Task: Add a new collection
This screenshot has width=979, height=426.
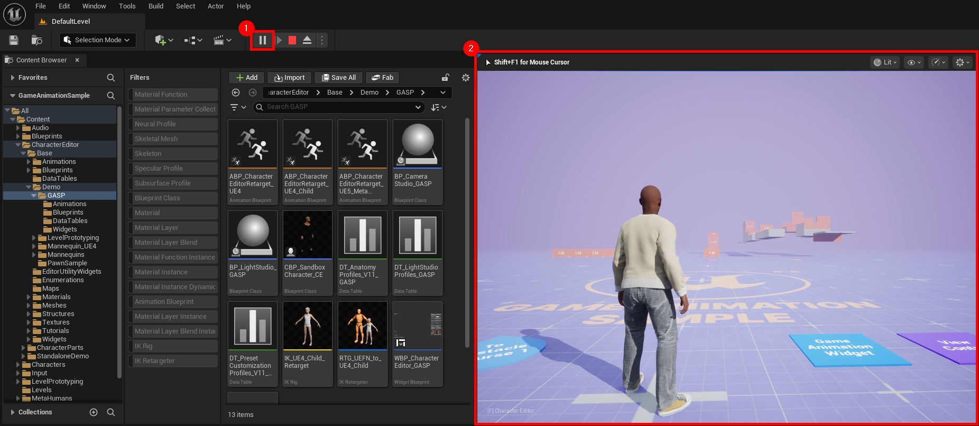Action: [94, 412]
